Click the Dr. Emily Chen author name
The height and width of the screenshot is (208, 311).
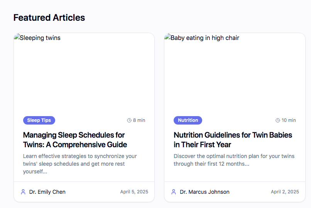pos(47,192)
